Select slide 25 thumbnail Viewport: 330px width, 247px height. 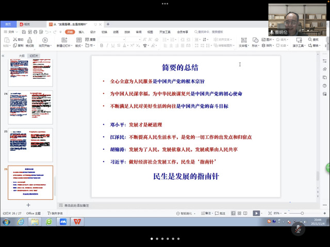(x=30, y=145)
